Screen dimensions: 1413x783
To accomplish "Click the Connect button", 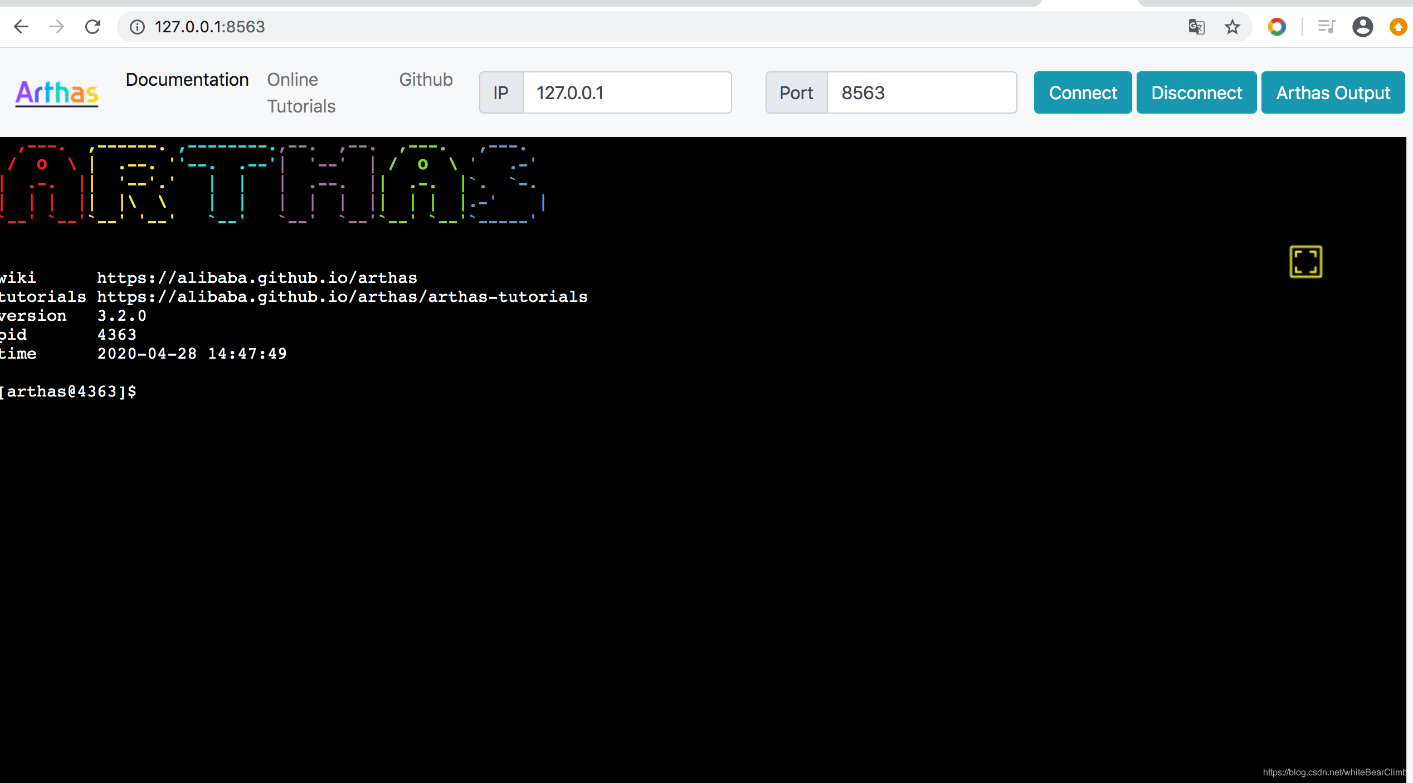I will point(1082,91).
